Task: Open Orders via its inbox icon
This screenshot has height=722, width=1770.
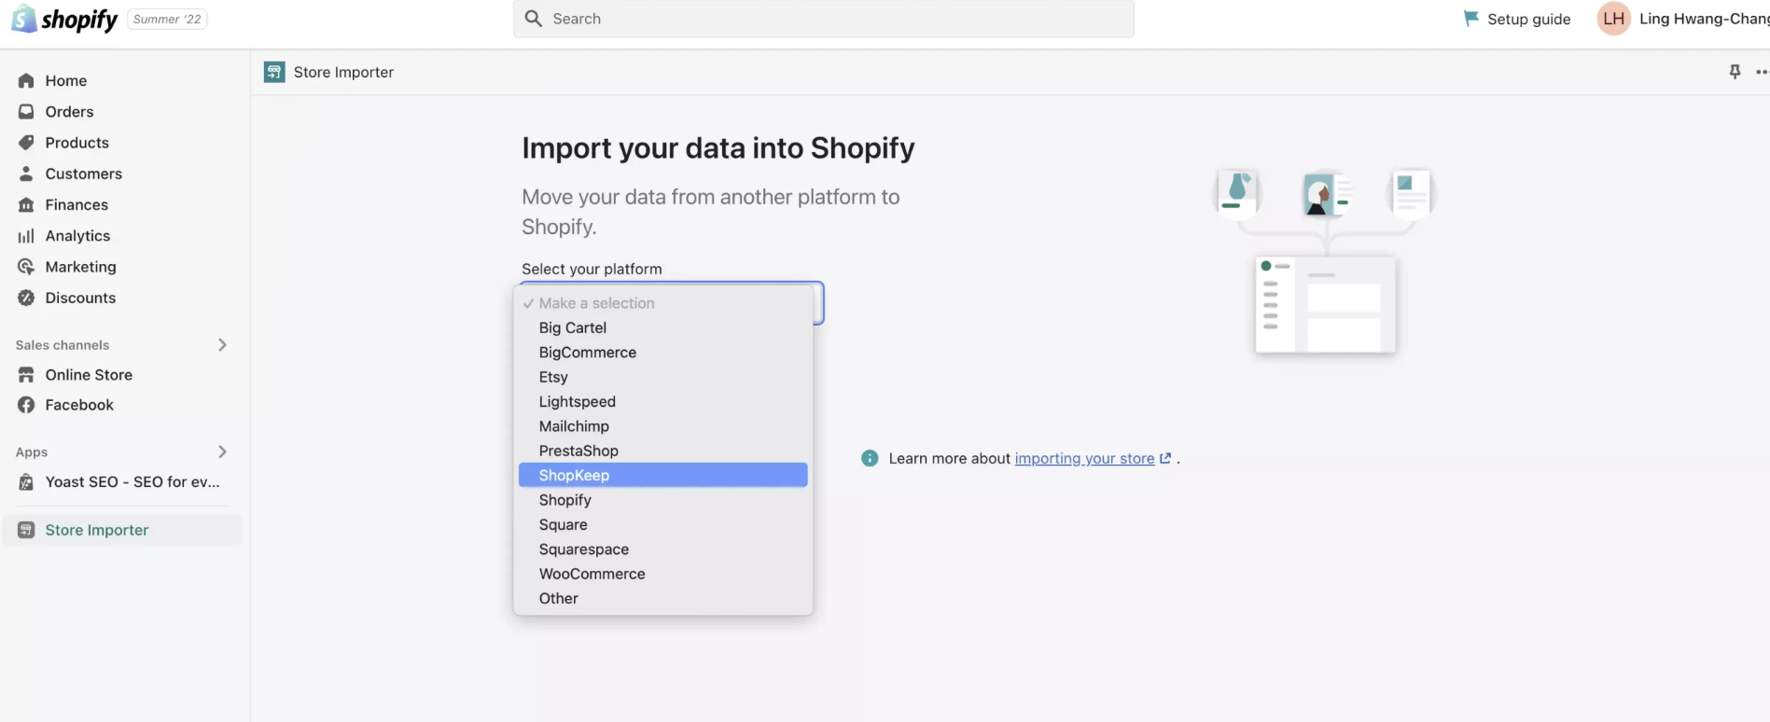Action: click(x=26, y=112)
